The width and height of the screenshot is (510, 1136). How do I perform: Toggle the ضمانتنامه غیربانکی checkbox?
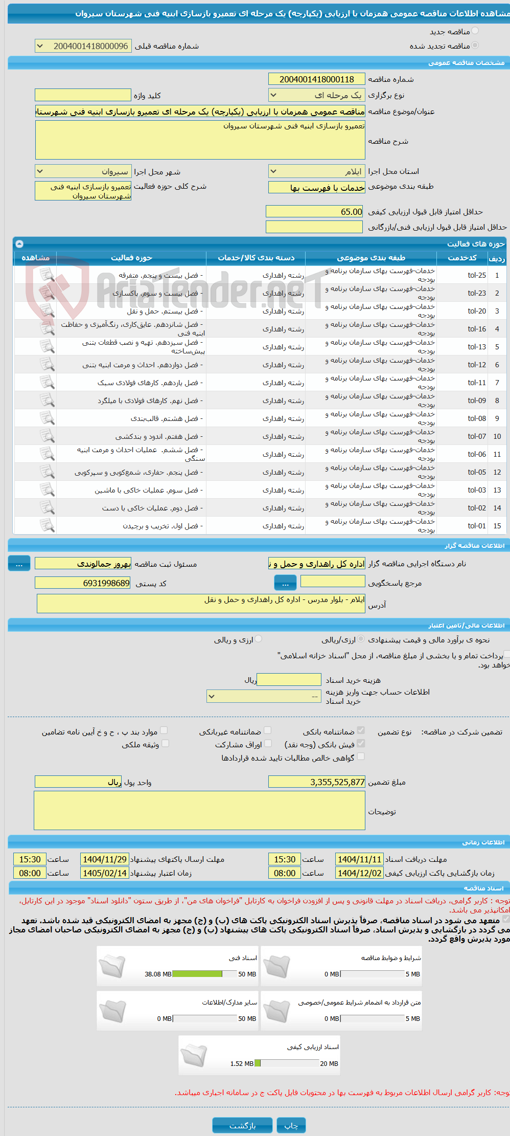267,730
